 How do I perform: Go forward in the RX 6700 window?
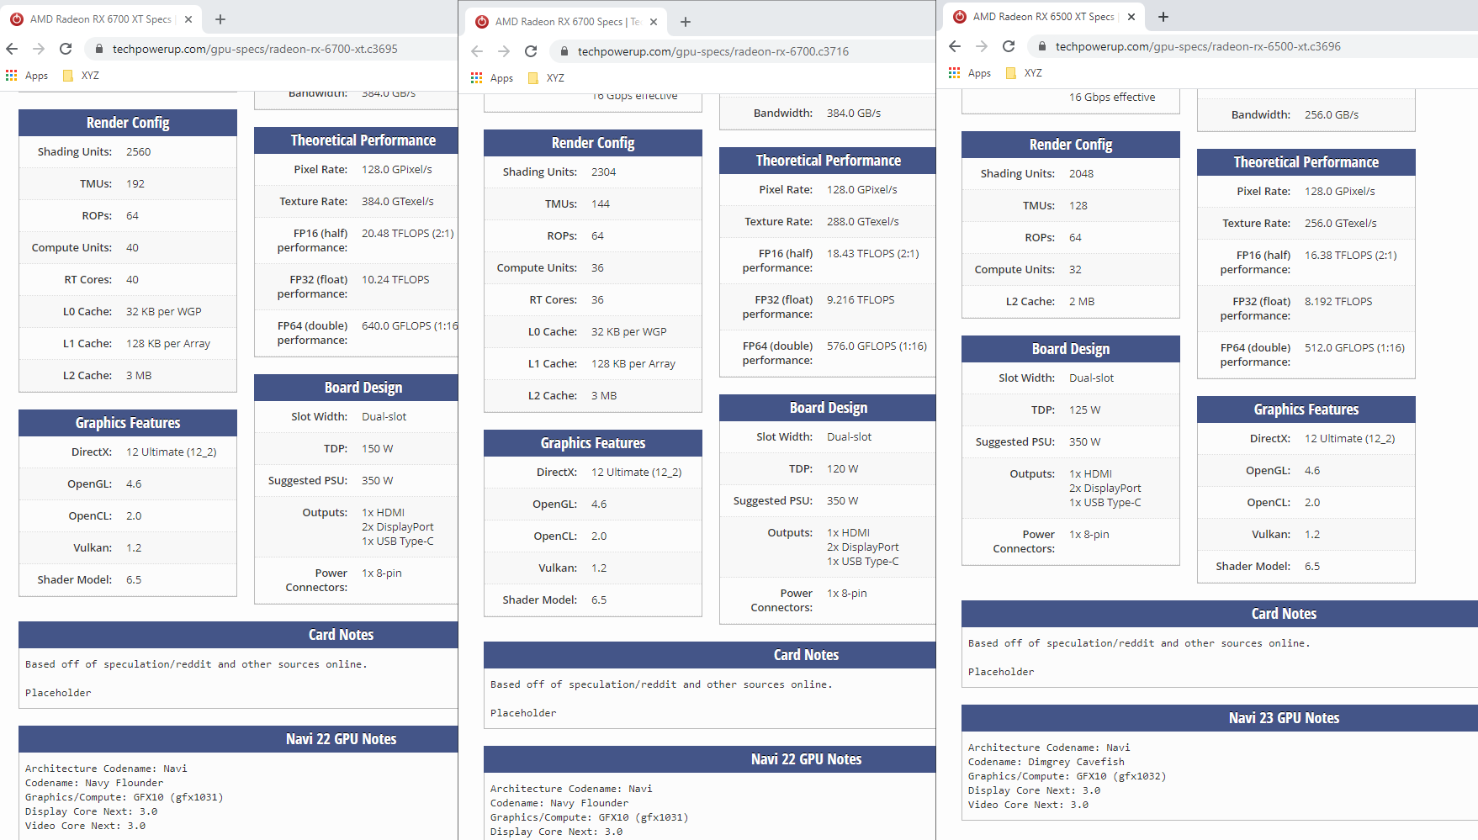tap(504, 51)
